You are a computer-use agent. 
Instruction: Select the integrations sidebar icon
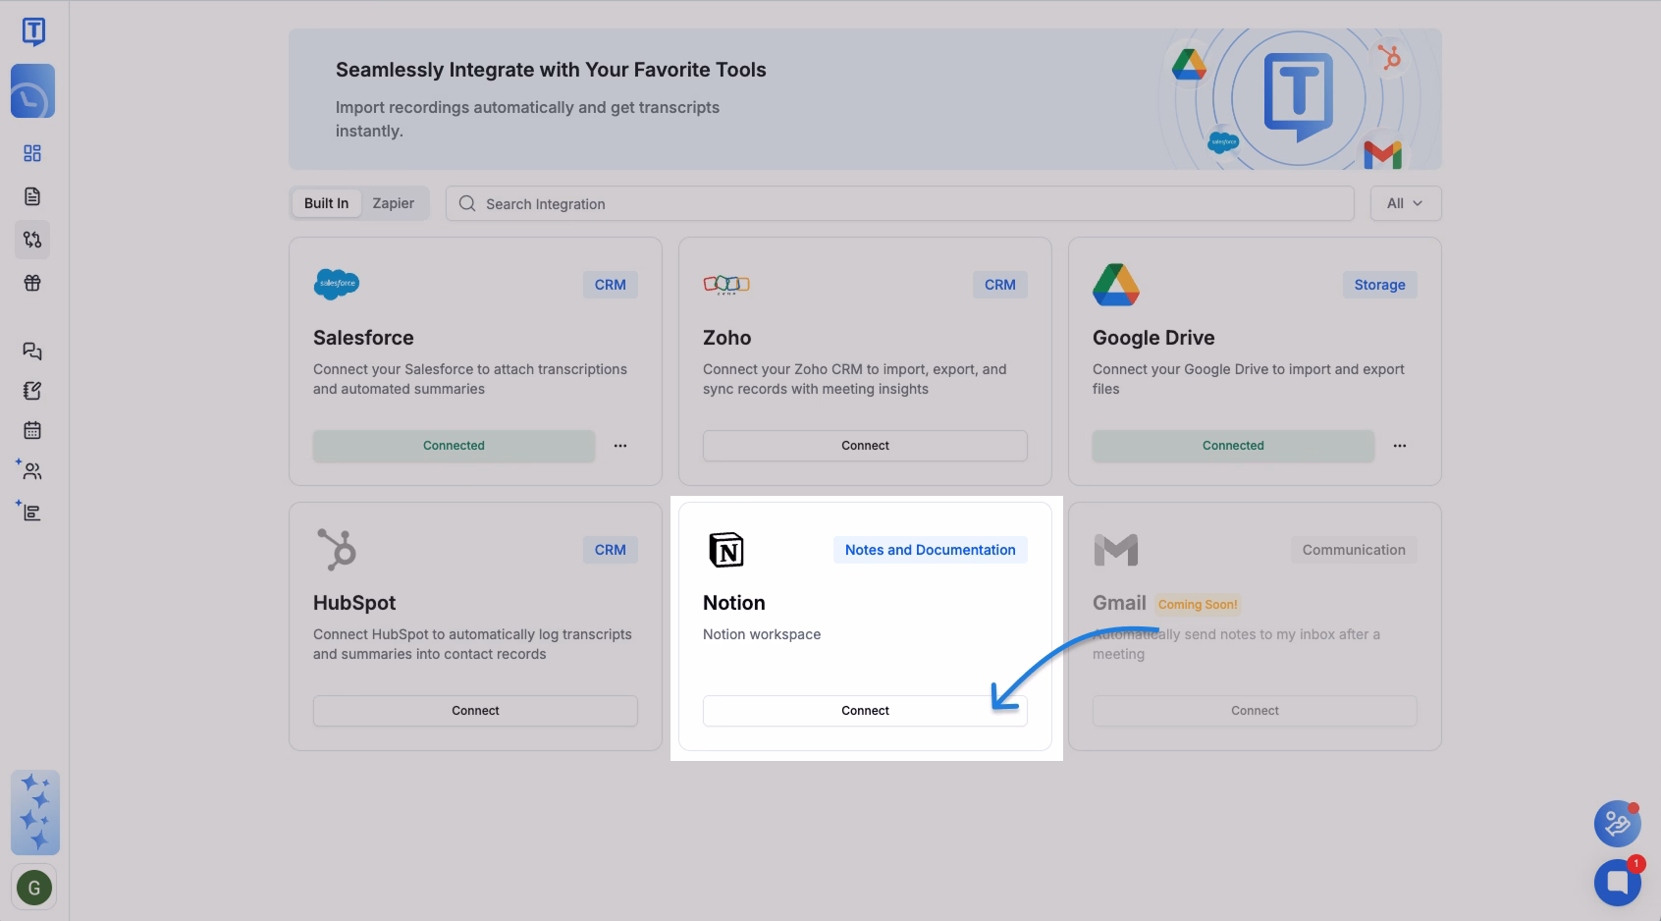tap(32, 240)
